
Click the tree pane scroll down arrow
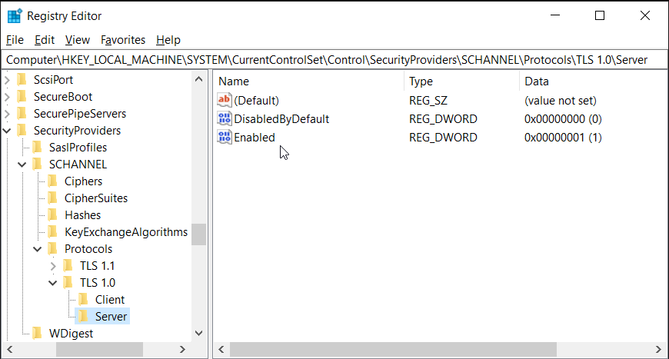(x=199, y=334)
